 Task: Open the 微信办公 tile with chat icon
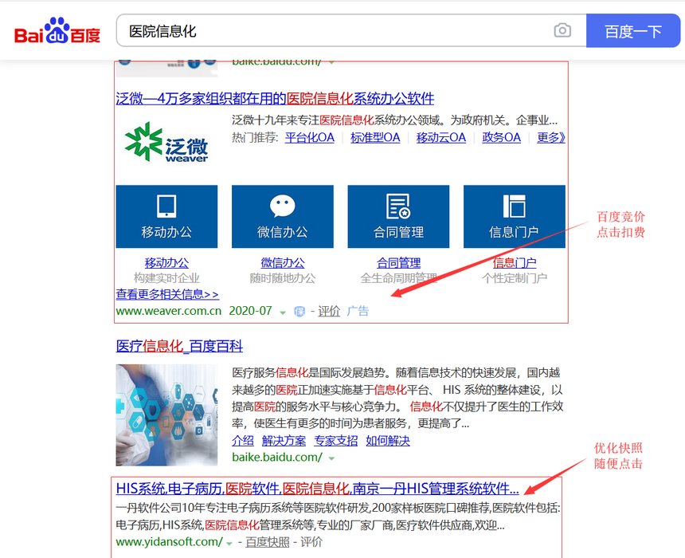pos(283,216)
